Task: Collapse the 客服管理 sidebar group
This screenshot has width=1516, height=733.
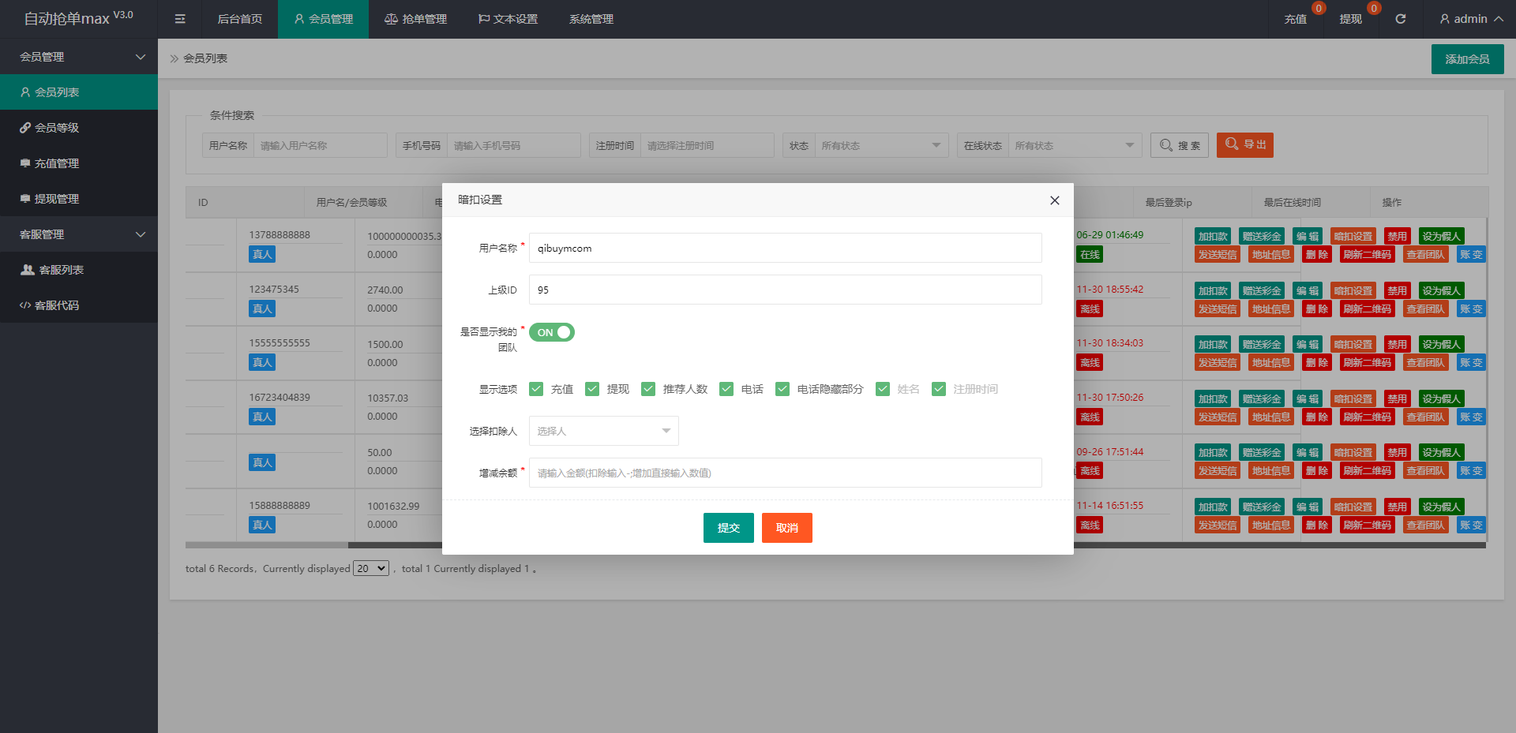Action: coord(79,234)
